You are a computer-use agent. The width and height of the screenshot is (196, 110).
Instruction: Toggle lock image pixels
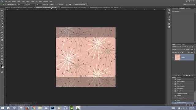tap(178, 53)
